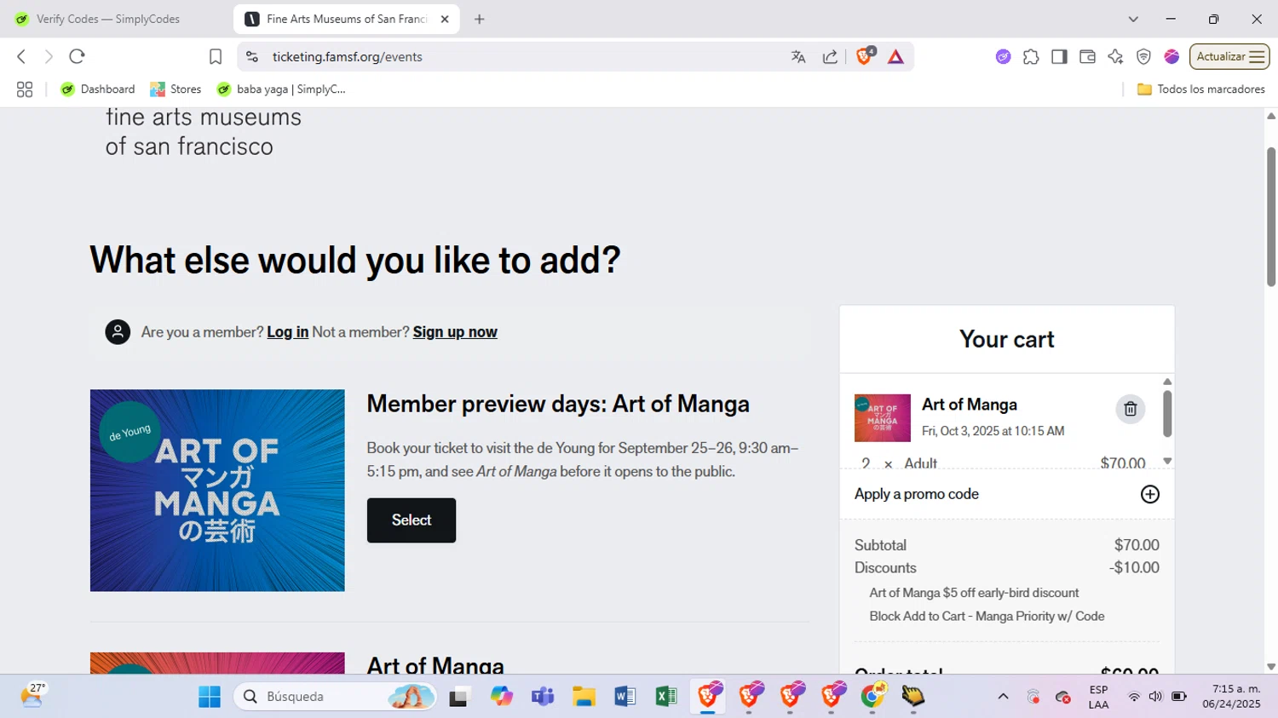Image resolution: width=1278 pixels, height=718 pixels.
Task: Close the Fine Arts Museums tab
Action: [x=445, y=19]
